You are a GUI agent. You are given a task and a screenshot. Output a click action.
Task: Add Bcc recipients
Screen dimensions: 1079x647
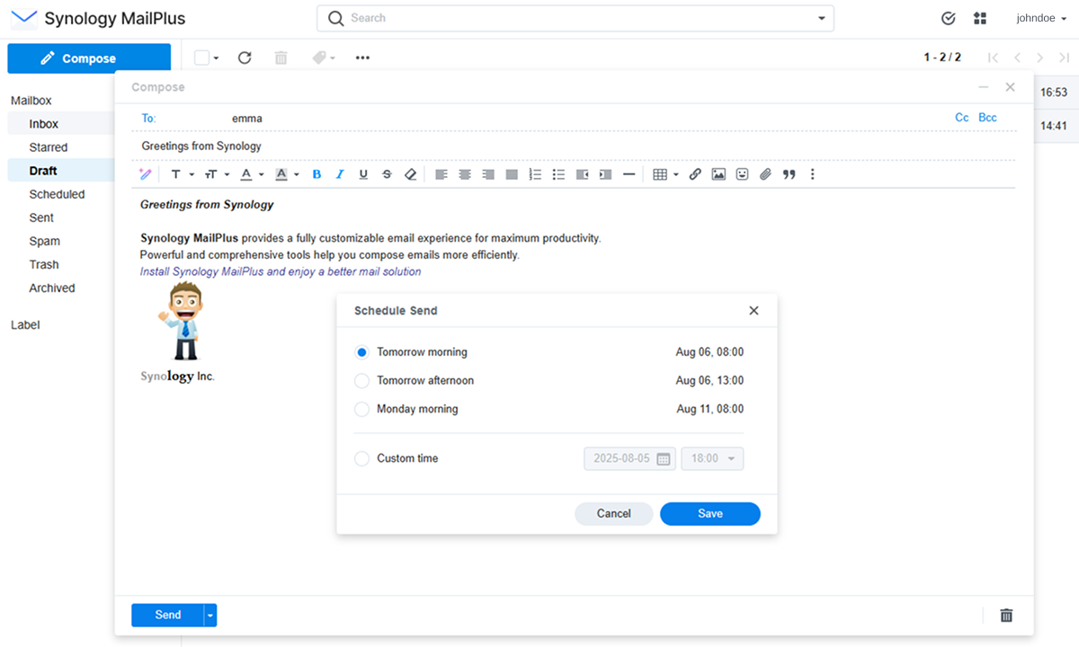tap(987, 118)
